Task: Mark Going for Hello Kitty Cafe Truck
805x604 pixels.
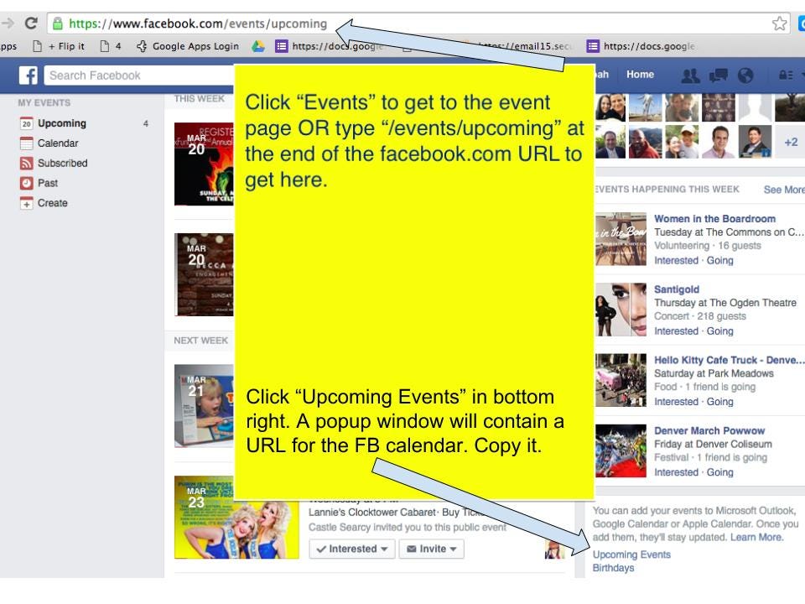Action: coord(719,402)
